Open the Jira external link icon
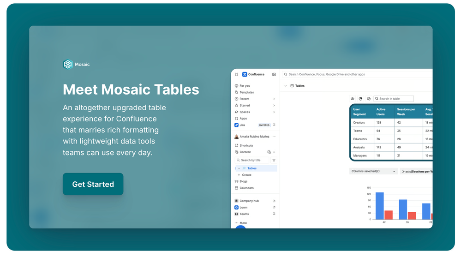This screenshot has height=257, width=461. (x=274, y=125)
